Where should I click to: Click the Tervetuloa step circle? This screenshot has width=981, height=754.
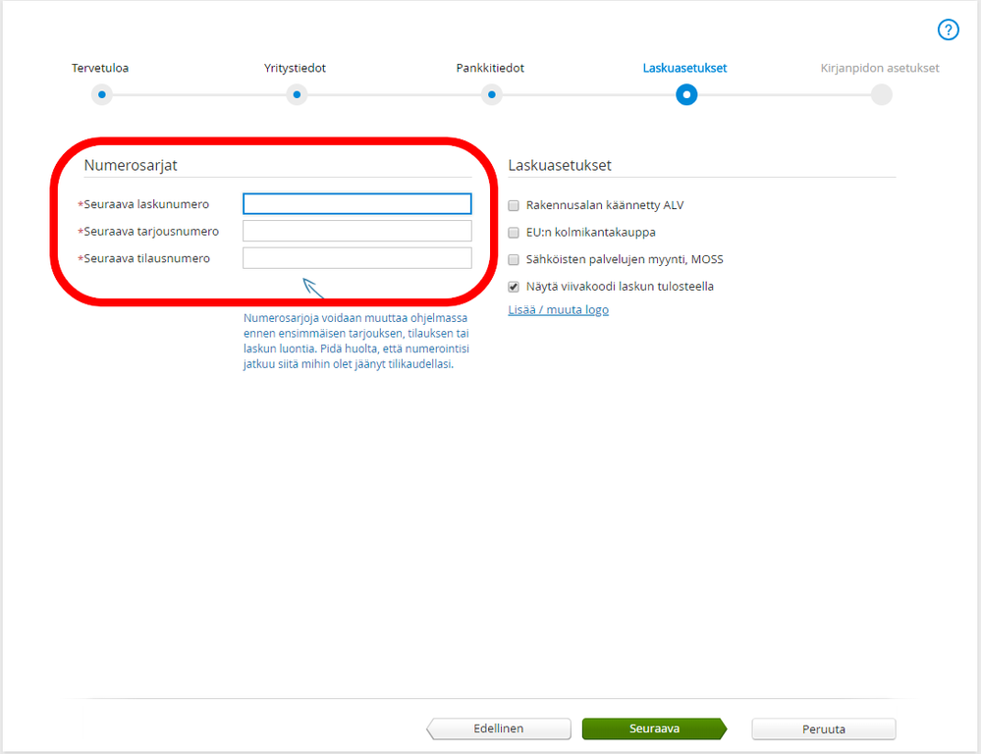(x=101, y=95)
